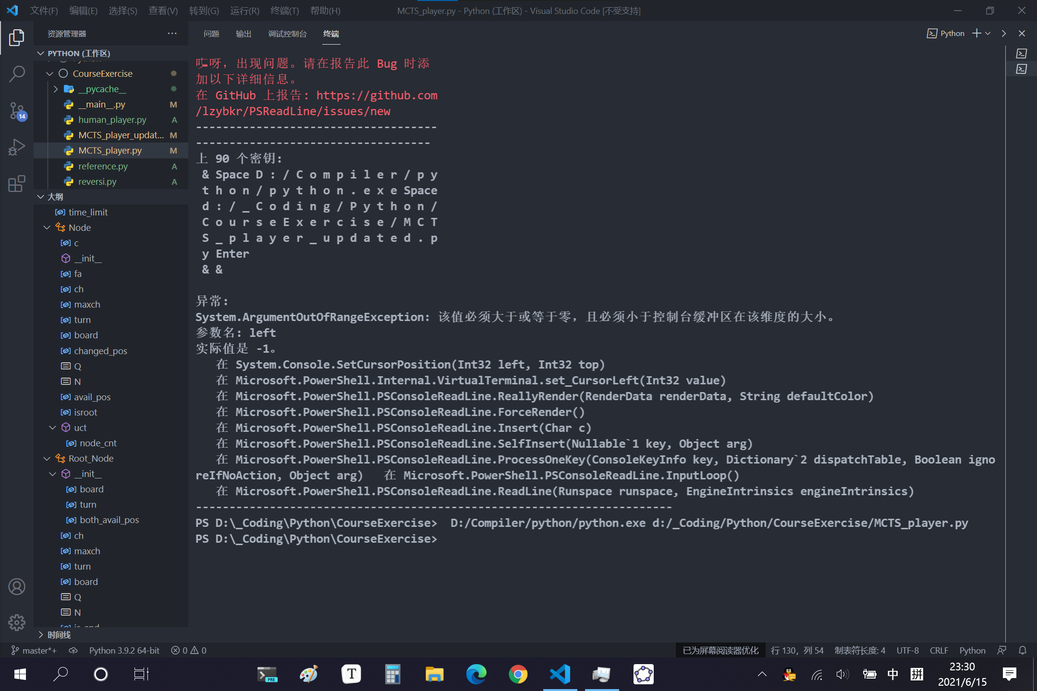Screen dimensions: 1037x691
Task: Open the Manage gear icon
Action: [x=17, y=622]
